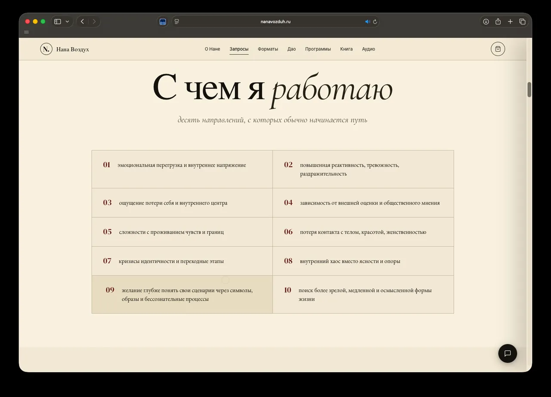This screenshot has width=551, height=397.
Task: Open the chat bubble widget
Action: (508, 353)
